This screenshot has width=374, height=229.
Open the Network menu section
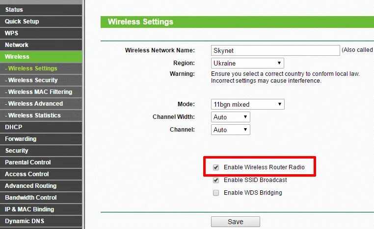point(41,45)
